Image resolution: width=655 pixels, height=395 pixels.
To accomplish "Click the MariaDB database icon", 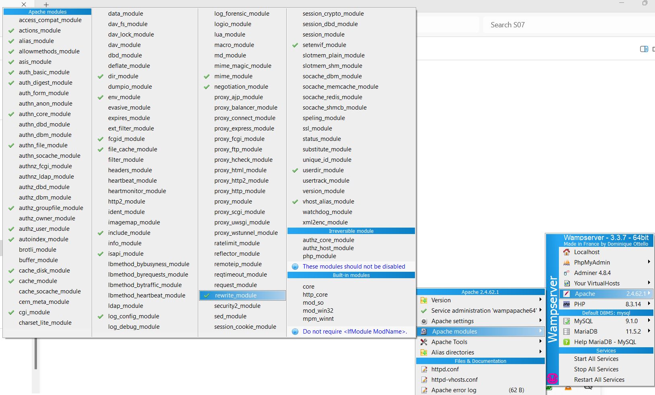I will (x=567, y=332).
